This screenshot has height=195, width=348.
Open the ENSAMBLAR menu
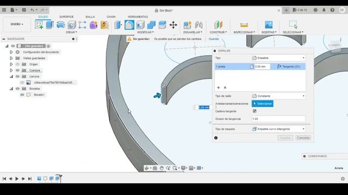pyautogui.click(x=192, y=32)
